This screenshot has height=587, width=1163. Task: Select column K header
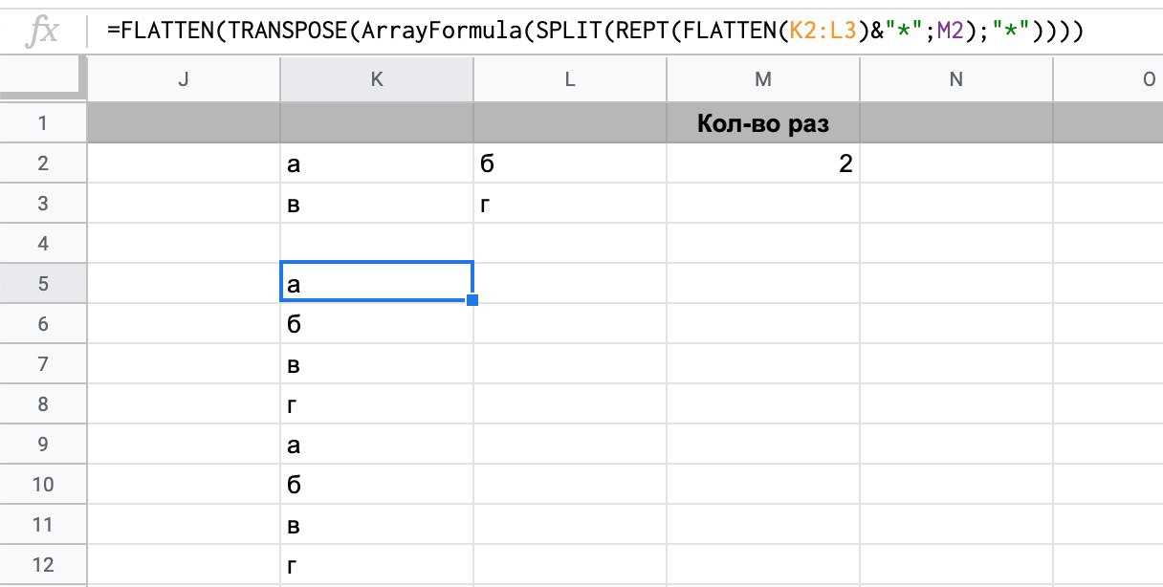[x=377, y=80]
